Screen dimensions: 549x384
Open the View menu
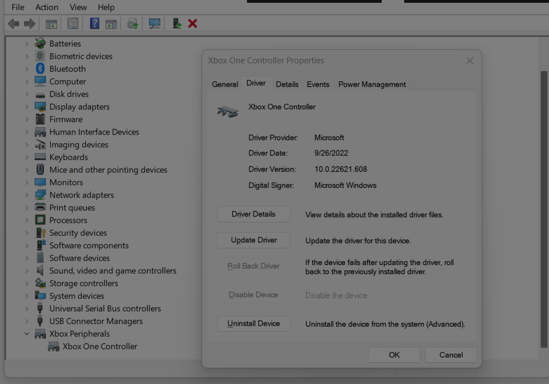coord(78,7)
